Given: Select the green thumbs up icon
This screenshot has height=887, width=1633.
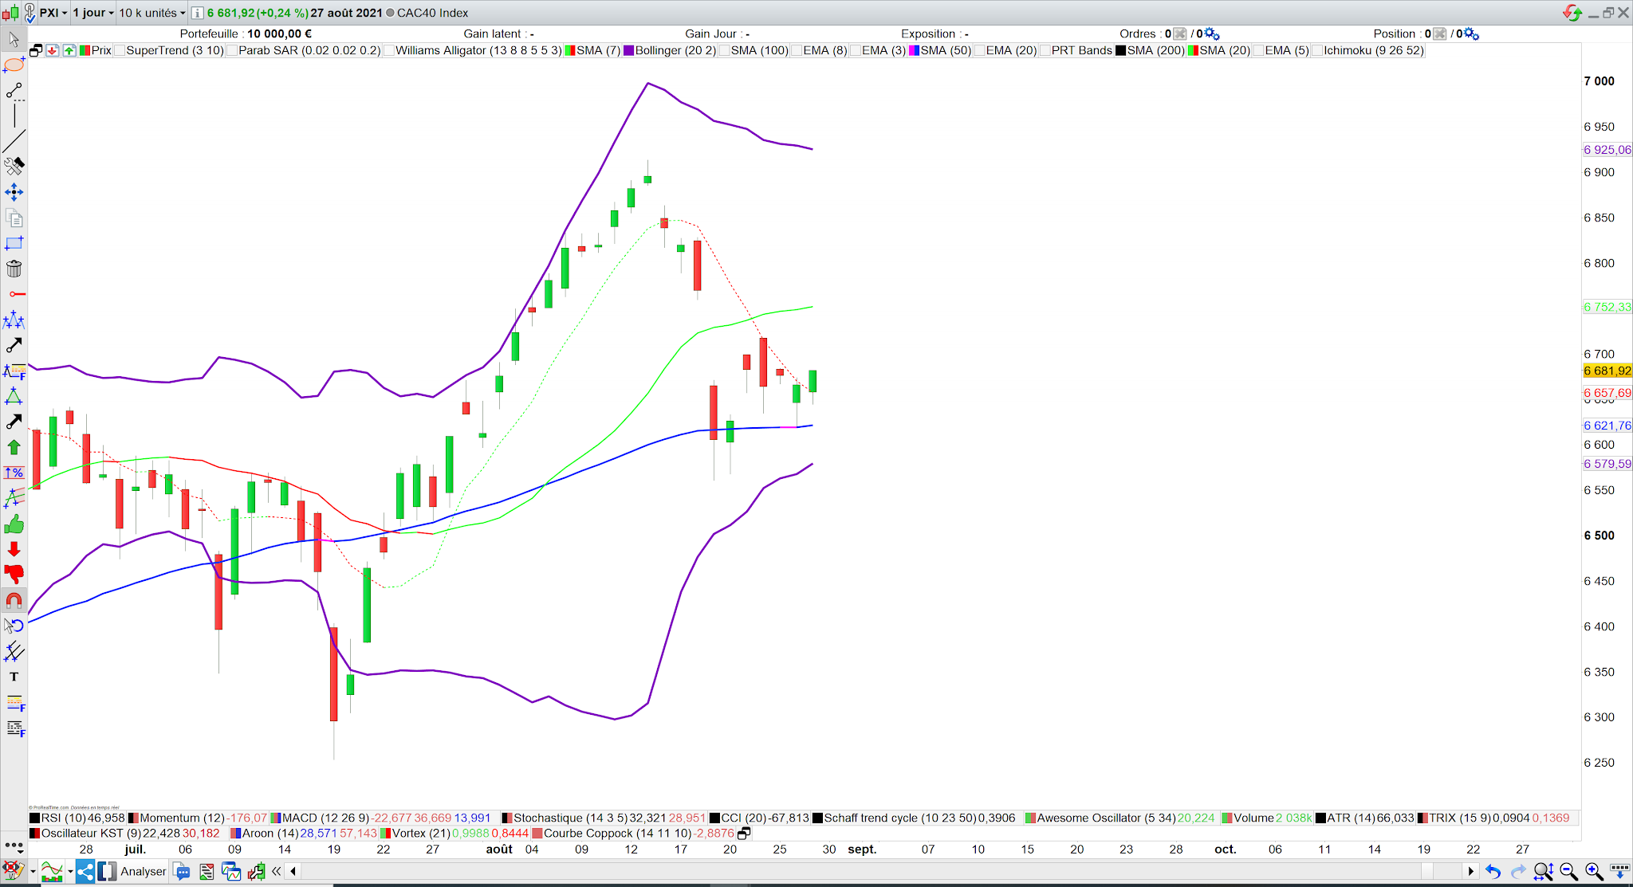Looking at the screenshot, I should click(x=14, y=524).
